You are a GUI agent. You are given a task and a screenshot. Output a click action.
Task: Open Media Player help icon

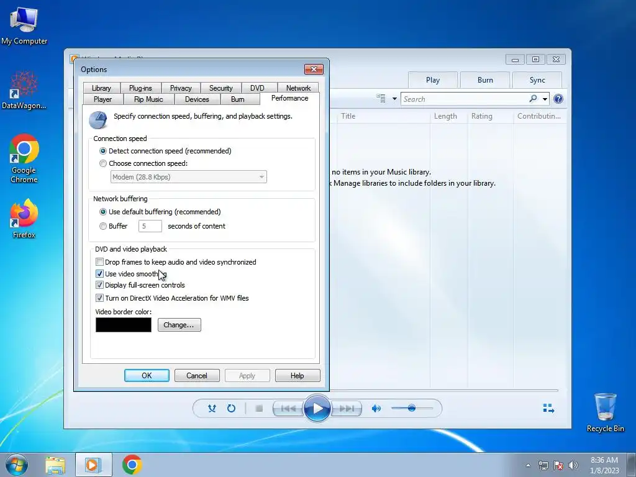click(558, 99)
